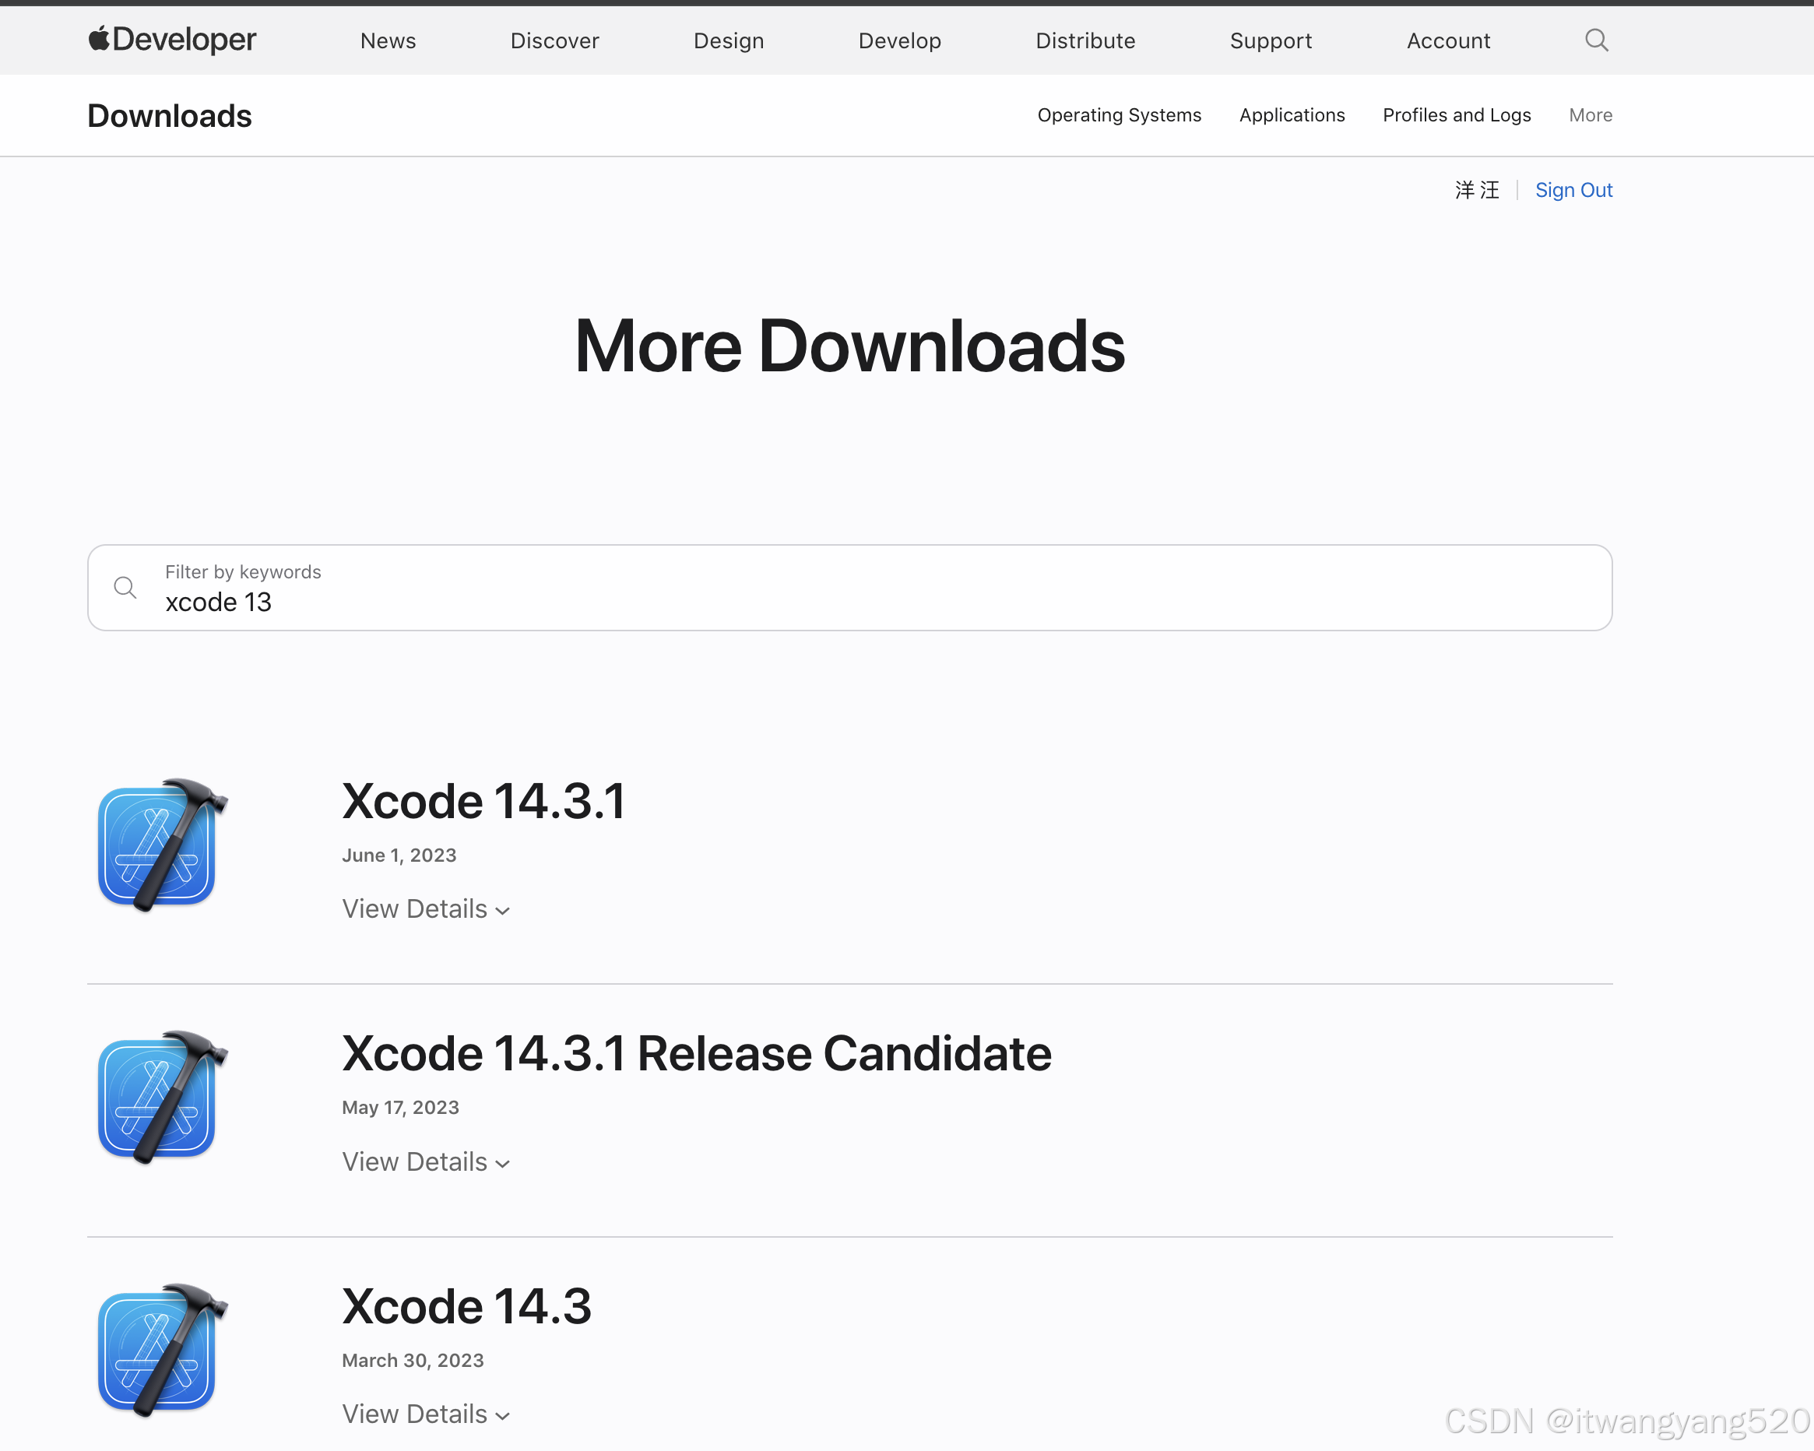
Task: Click the magnifier icon in filter box
Action: click(125, 587)
